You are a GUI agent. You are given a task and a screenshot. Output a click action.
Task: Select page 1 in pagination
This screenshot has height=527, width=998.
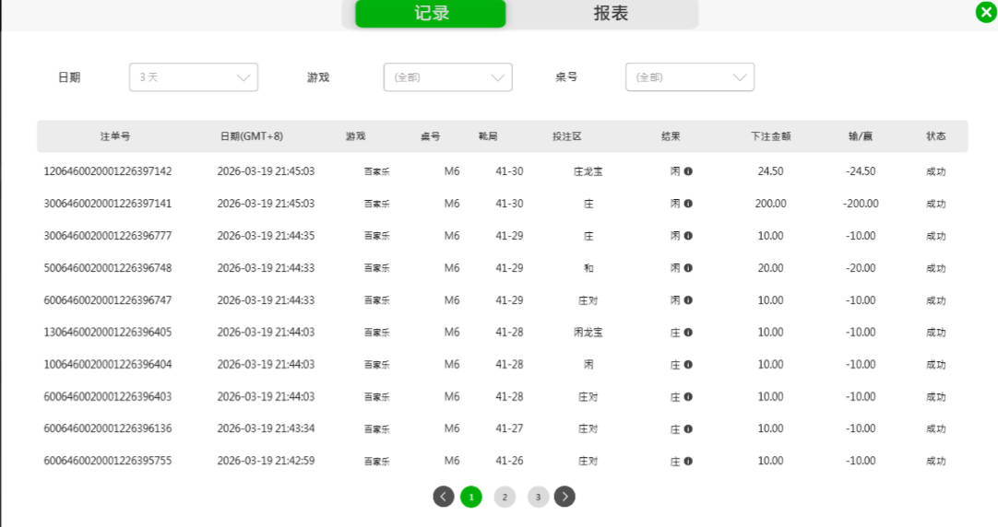(x=471, y=497)
